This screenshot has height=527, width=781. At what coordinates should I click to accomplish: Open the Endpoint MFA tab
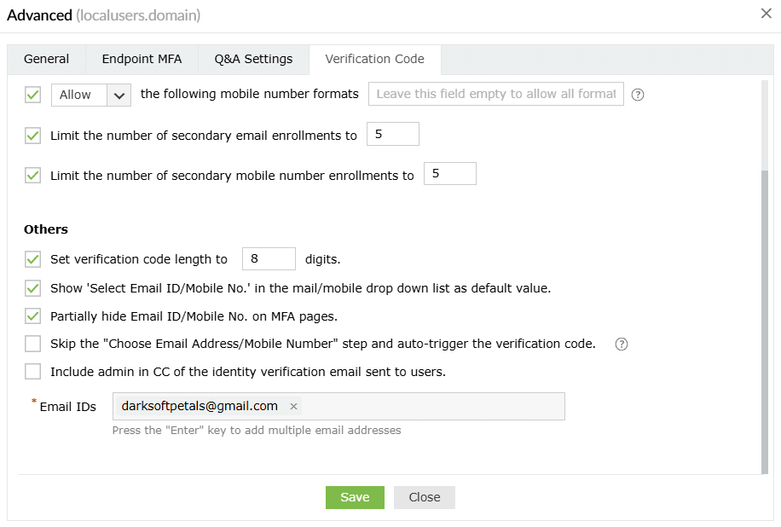pyautogui.click(x=142, y=59)
